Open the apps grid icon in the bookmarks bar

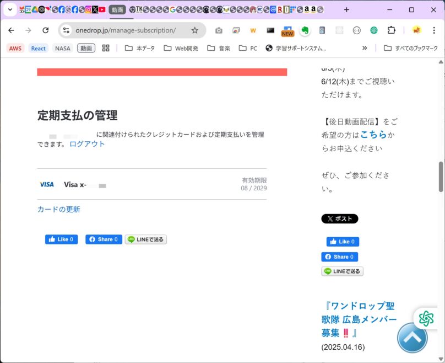click(106, 48)
